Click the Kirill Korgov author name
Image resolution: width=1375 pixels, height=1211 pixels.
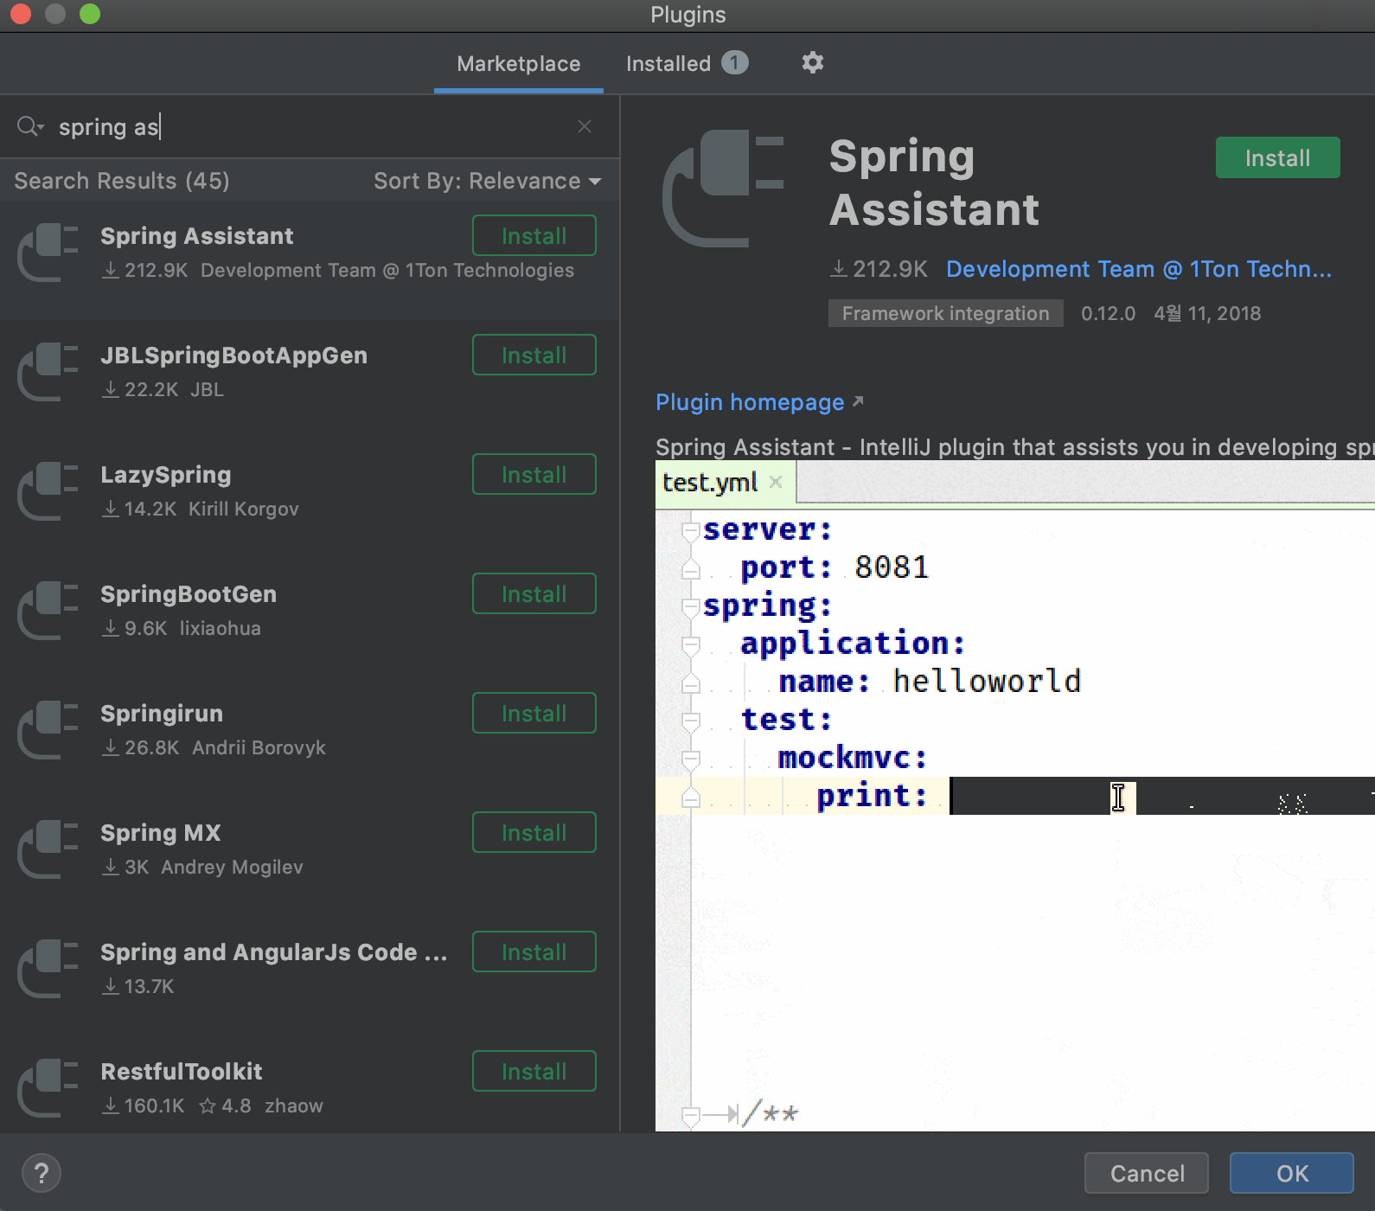pos(244,509)
